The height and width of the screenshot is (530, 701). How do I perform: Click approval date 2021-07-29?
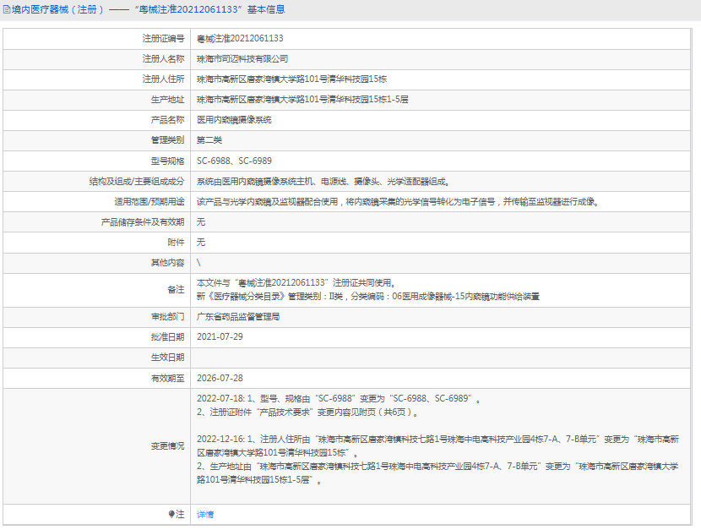[x=220, y=336]
